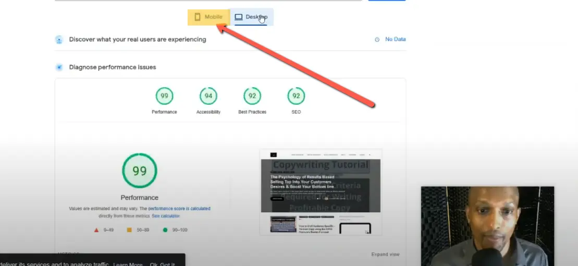
Task: Jump to the Performance score gauge 99
Action: click(x=164, y=96)
